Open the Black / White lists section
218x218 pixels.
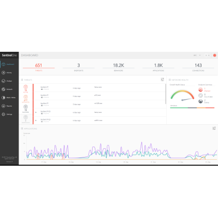9,98
